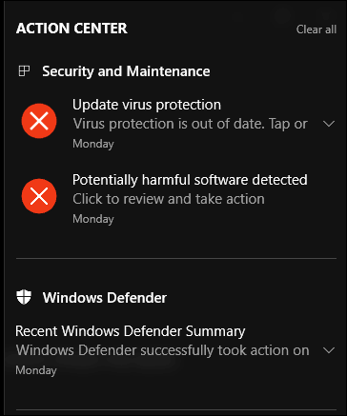Image resolution: width=347 pixels, height=416 pixels.
Task: Click 'Virus protection is out of date' description
Action: tap(191, 124)
